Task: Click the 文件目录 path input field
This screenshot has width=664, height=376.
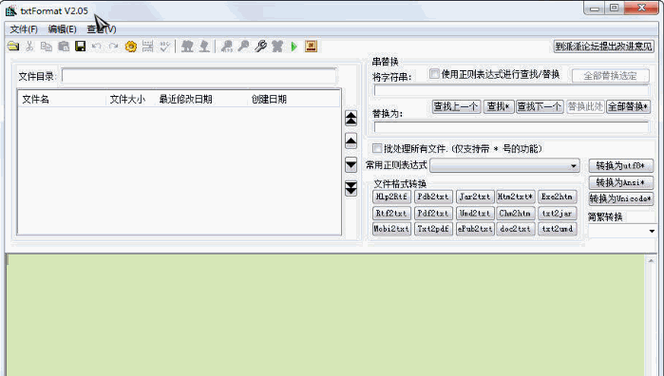Action: (199, 76)
